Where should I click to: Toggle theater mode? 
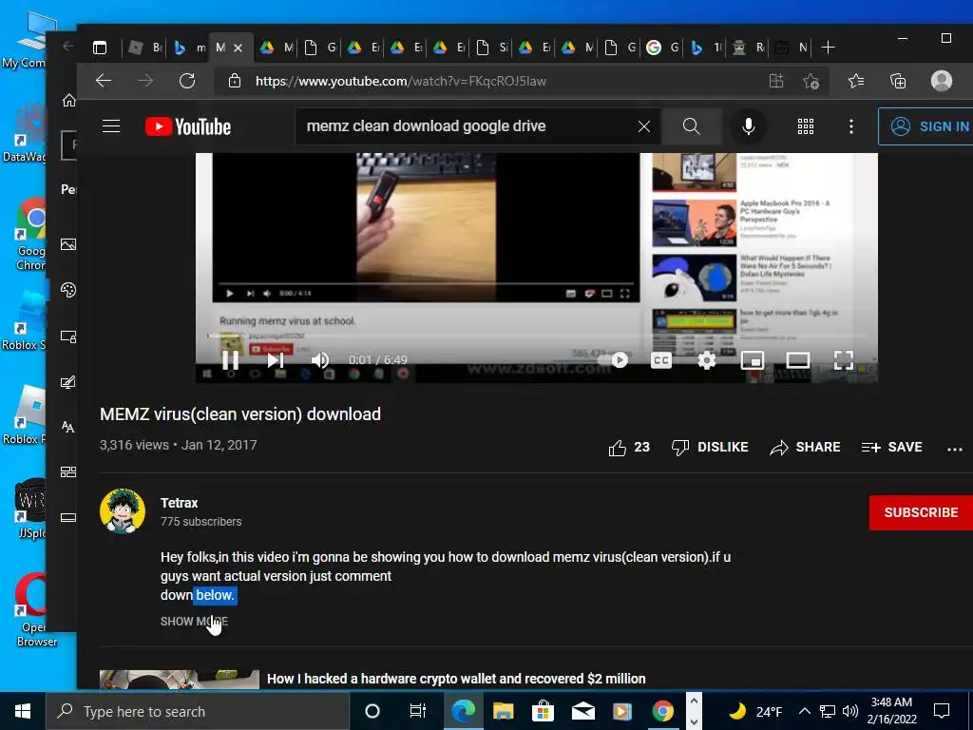(797, 360)
